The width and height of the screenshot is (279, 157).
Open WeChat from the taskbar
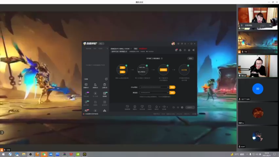tap(44, 154)
